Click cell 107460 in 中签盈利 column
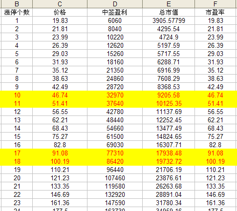 click(x=115, y=178)
